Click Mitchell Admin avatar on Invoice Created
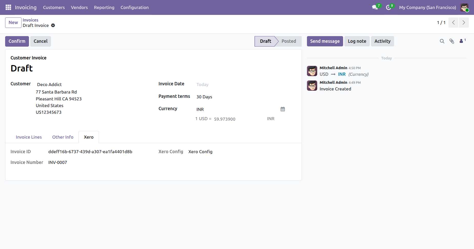474x249 pixels. point(312,86)
